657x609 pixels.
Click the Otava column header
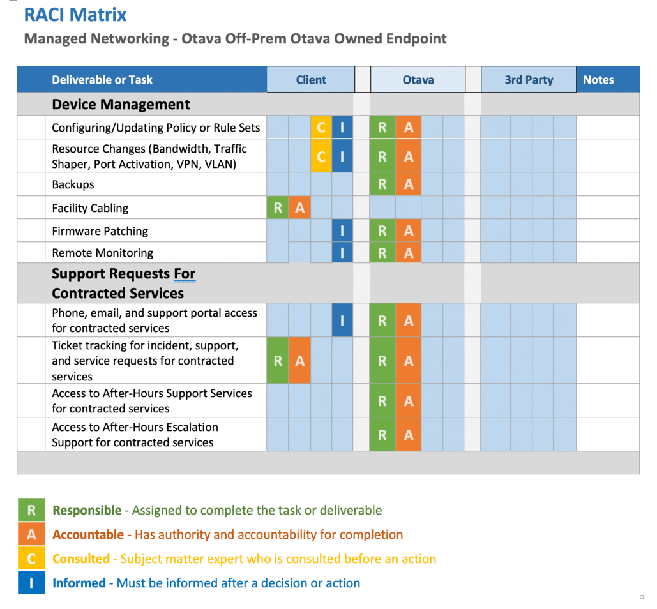coord(418,80)
